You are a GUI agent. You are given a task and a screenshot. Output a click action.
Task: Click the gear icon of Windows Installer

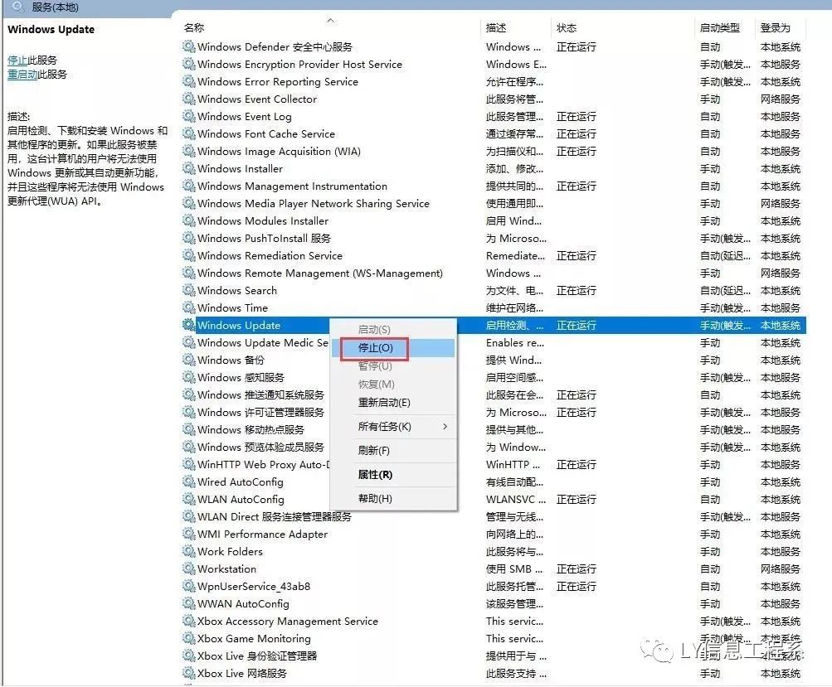coord(188,168)
